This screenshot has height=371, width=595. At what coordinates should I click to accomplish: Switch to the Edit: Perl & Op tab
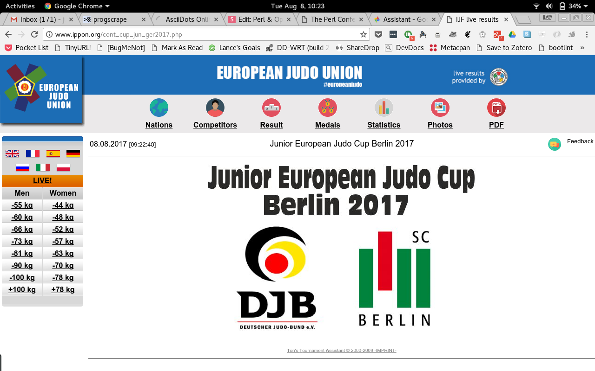pos(260,19)
